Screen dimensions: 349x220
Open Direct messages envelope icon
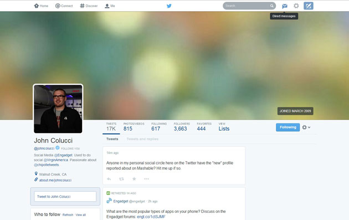pyautogui.click(x=284, y=6)
